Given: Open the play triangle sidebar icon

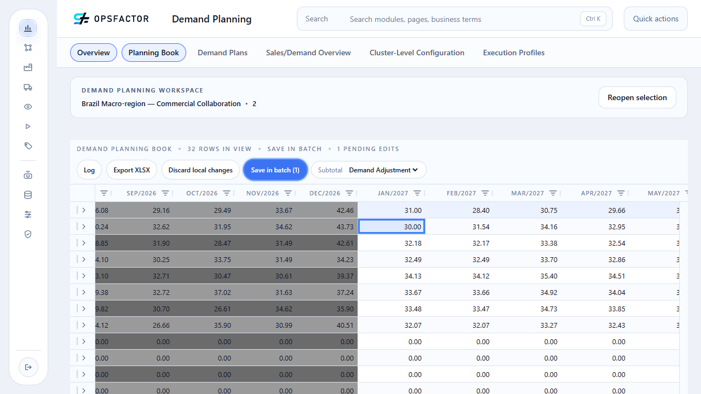Looking at the screenshot, I should coord(28,126).
